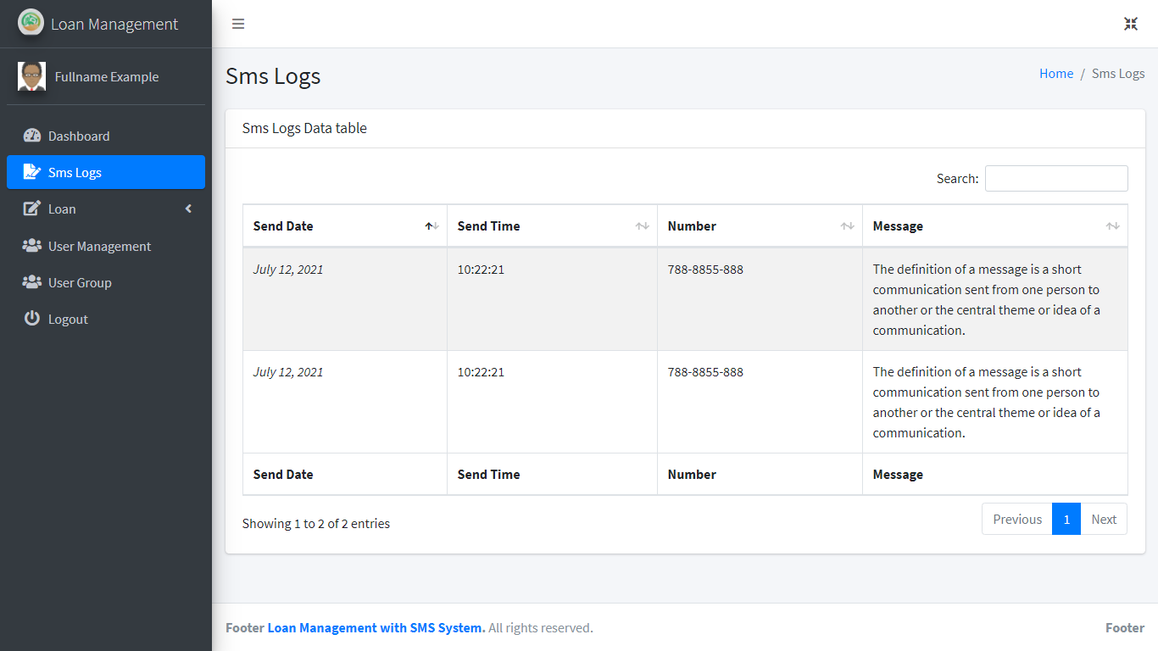Open User Group page
Screen dimensions: 1158x651
(x=106, y=282)
